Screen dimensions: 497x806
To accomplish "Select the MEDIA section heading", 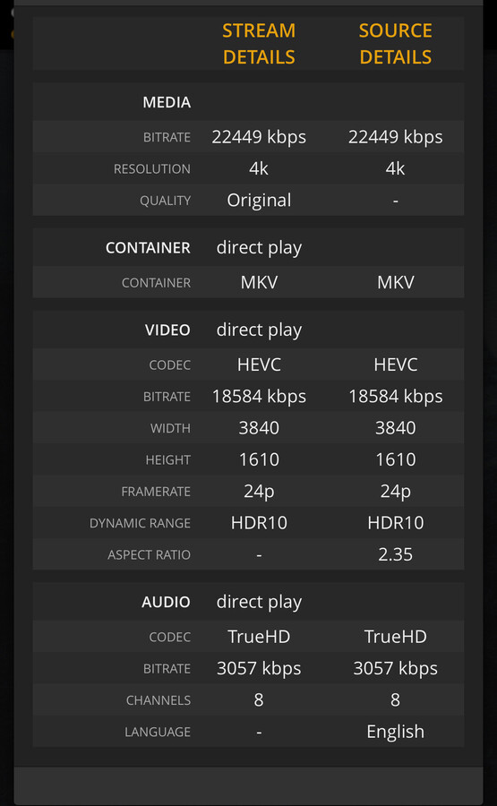I will 167,102.
